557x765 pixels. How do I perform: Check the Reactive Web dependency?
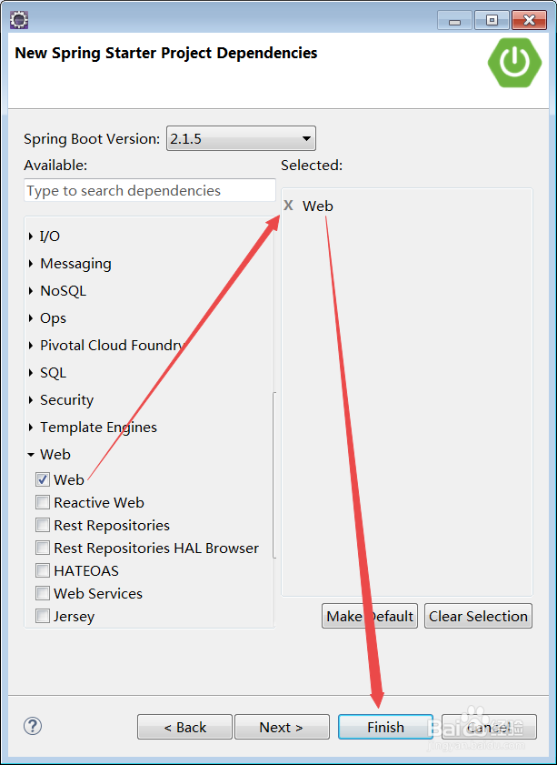[x=43, y=502]
